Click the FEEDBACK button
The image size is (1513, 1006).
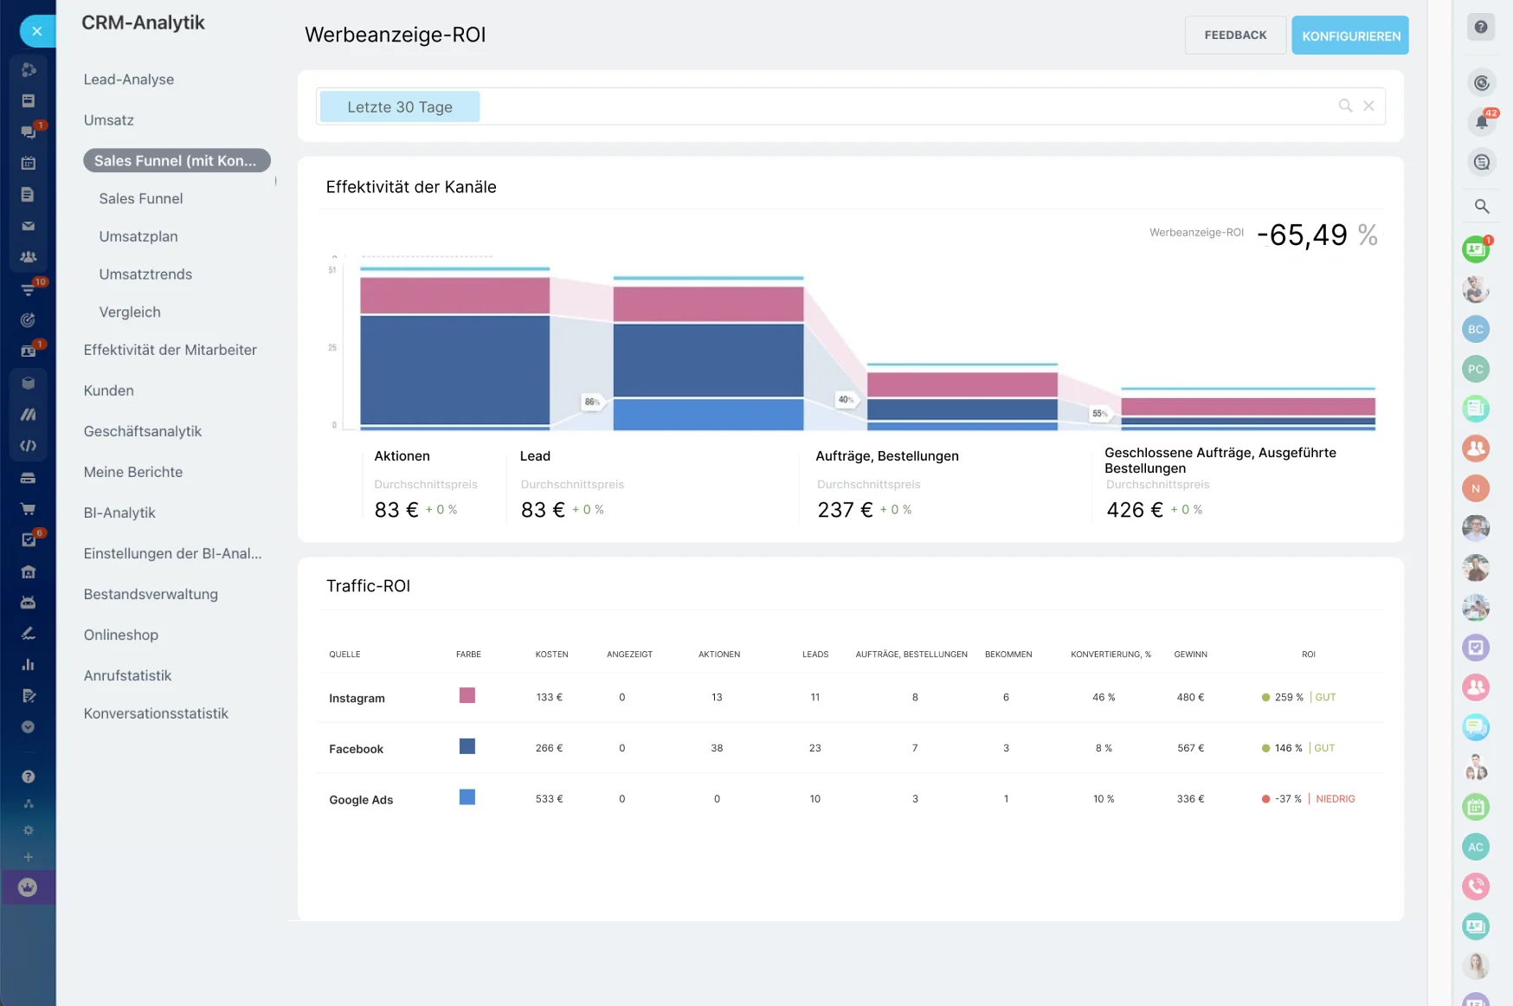(1234, 35)
